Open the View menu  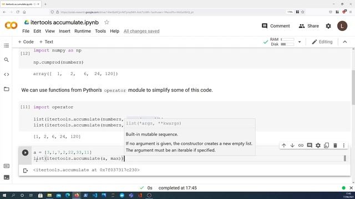pyautogui.click(x=50, y=31)
